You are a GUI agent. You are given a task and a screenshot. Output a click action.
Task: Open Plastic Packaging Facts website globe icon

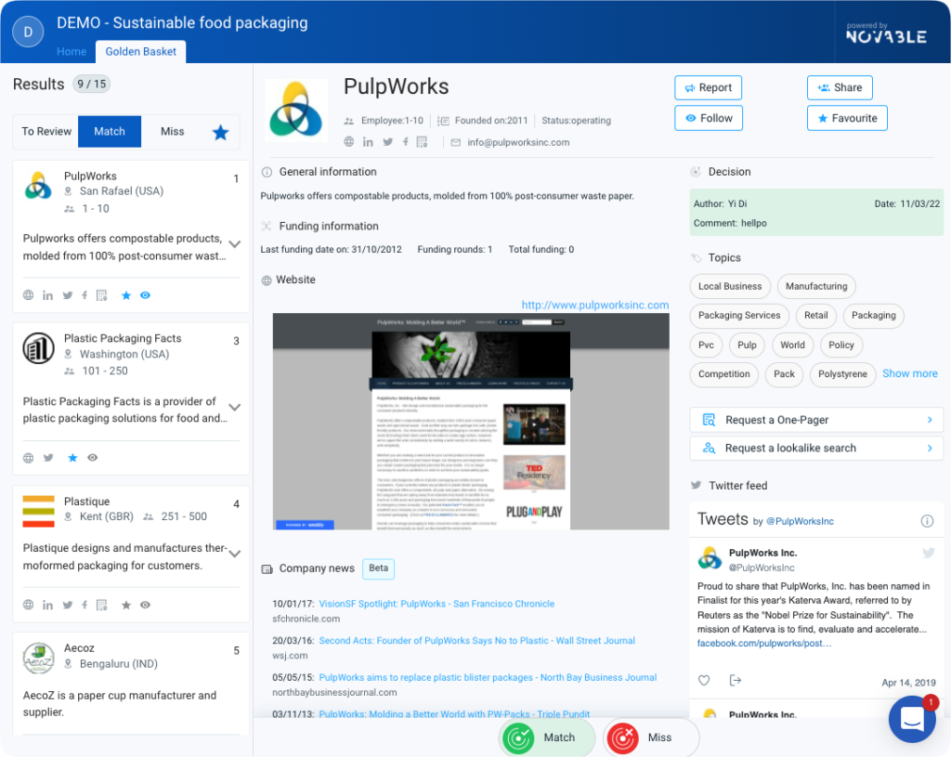click(29, 458)
